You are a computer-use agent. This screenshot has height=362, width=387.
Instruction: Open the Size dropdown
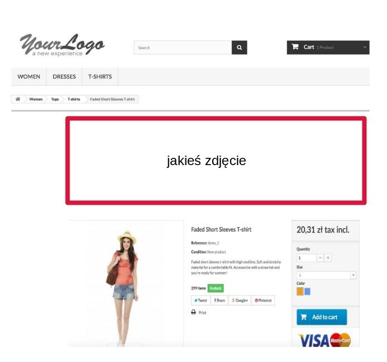(x=326, y=275)
